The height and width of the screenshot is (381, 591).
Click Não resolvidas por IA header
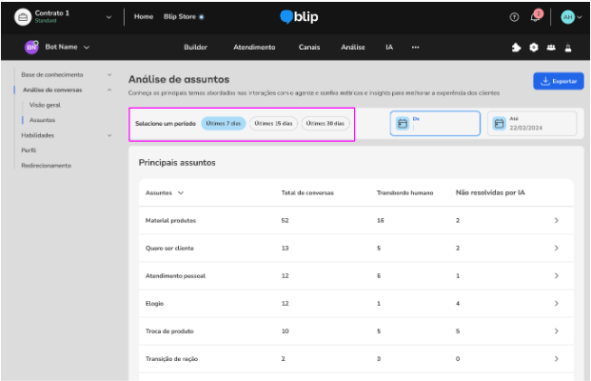point(490,192)
